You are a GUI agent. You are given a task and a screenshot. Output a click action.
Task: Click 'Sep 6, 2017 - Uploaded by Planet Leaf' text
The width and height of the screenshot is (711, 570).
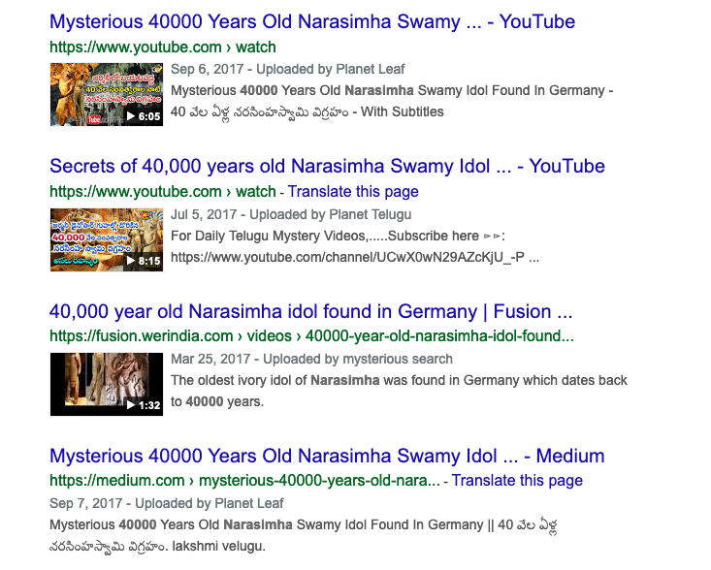[x=287, y=70]
